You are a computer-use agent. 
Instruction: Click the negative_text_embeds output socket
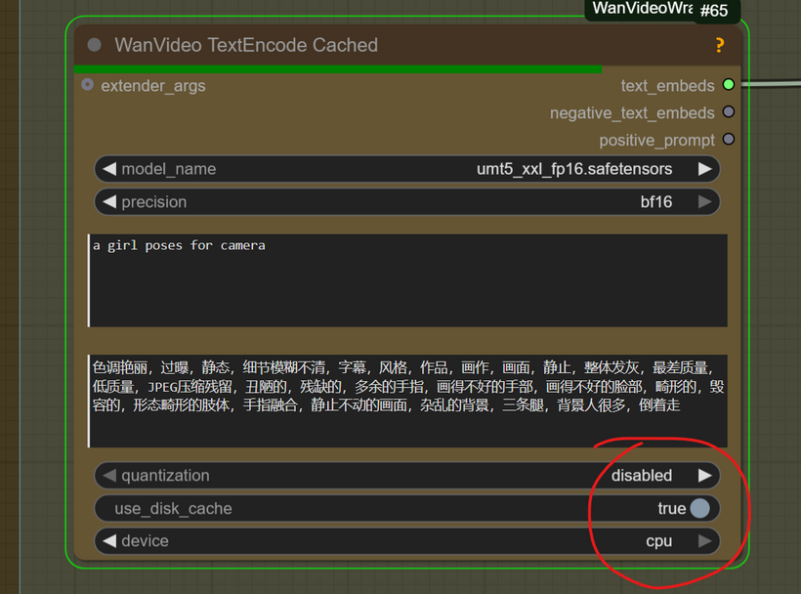tap(729, 113)
